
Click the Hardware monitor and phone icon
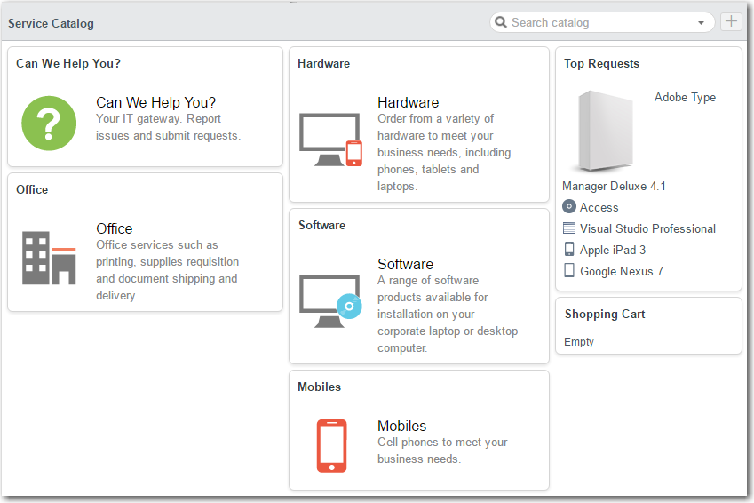pyautogui.click(x=330, y=140)
